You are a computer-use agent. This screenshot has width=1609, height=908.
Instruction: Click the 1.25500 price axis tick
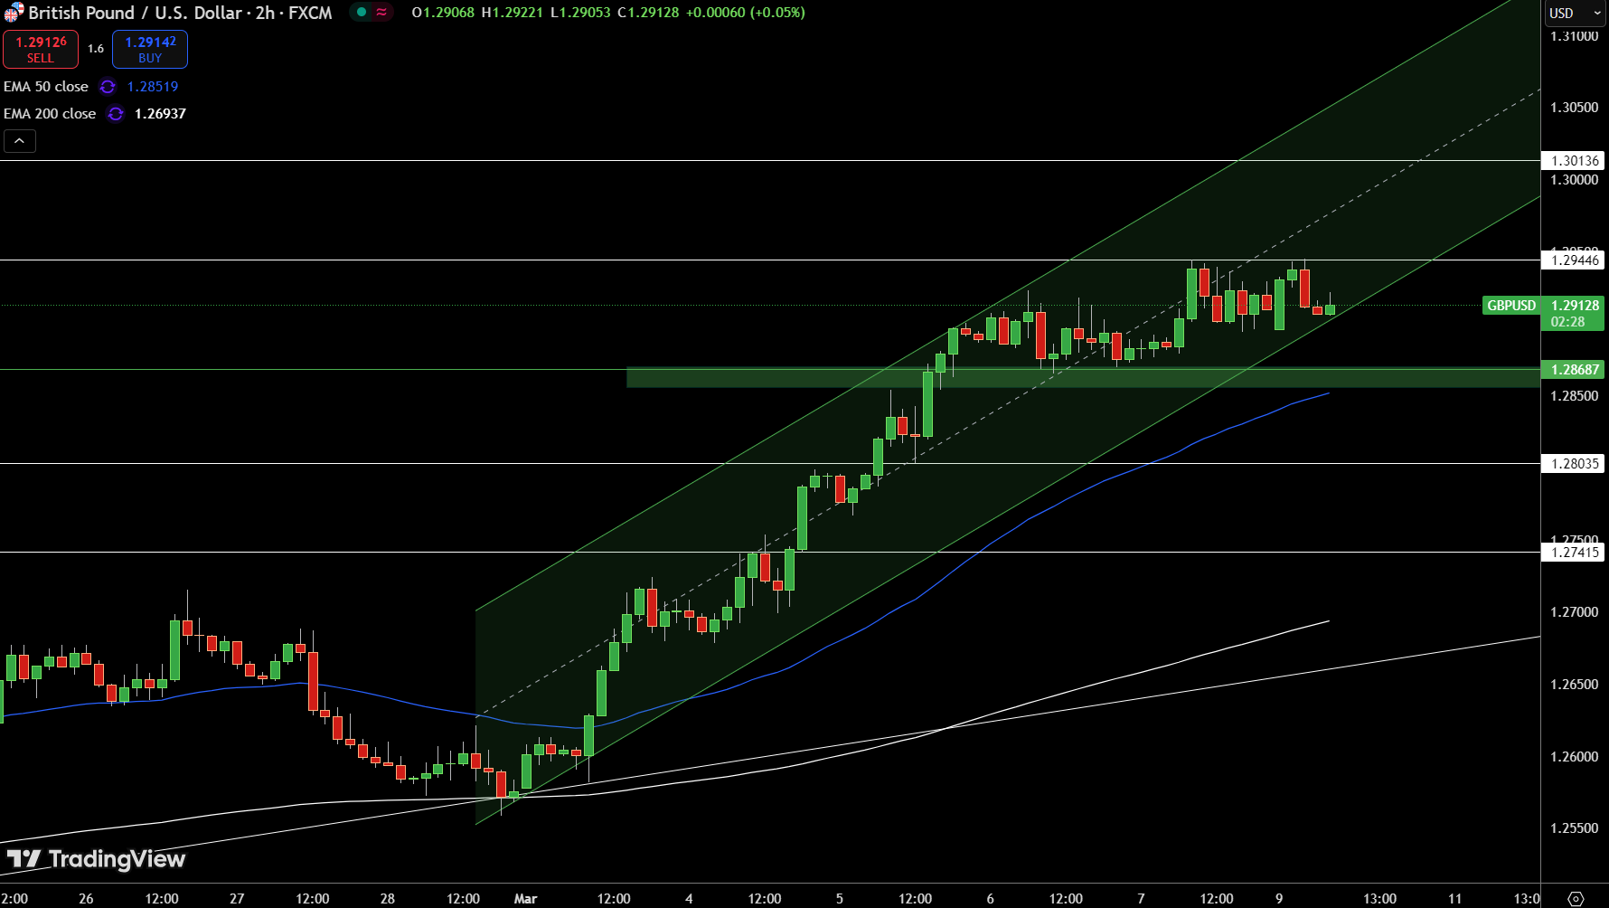1574,828
